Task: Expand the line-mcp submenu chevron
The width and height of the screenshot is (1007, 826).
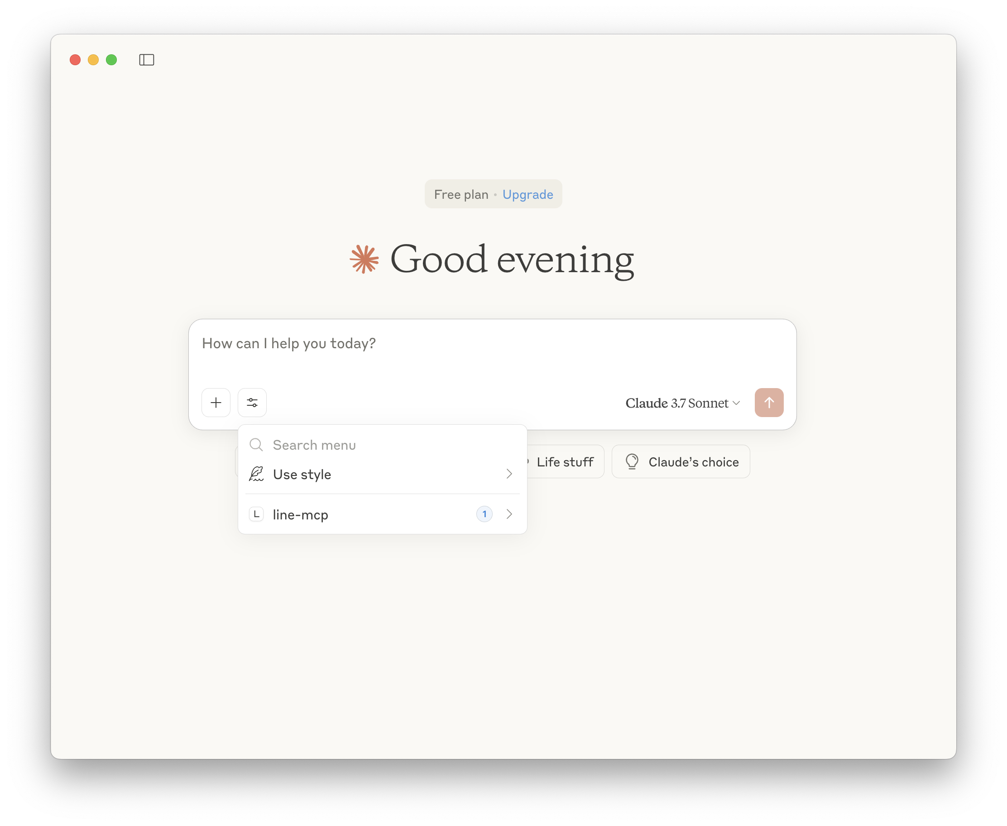Action: pyautogui.click(x=509, y=514)
